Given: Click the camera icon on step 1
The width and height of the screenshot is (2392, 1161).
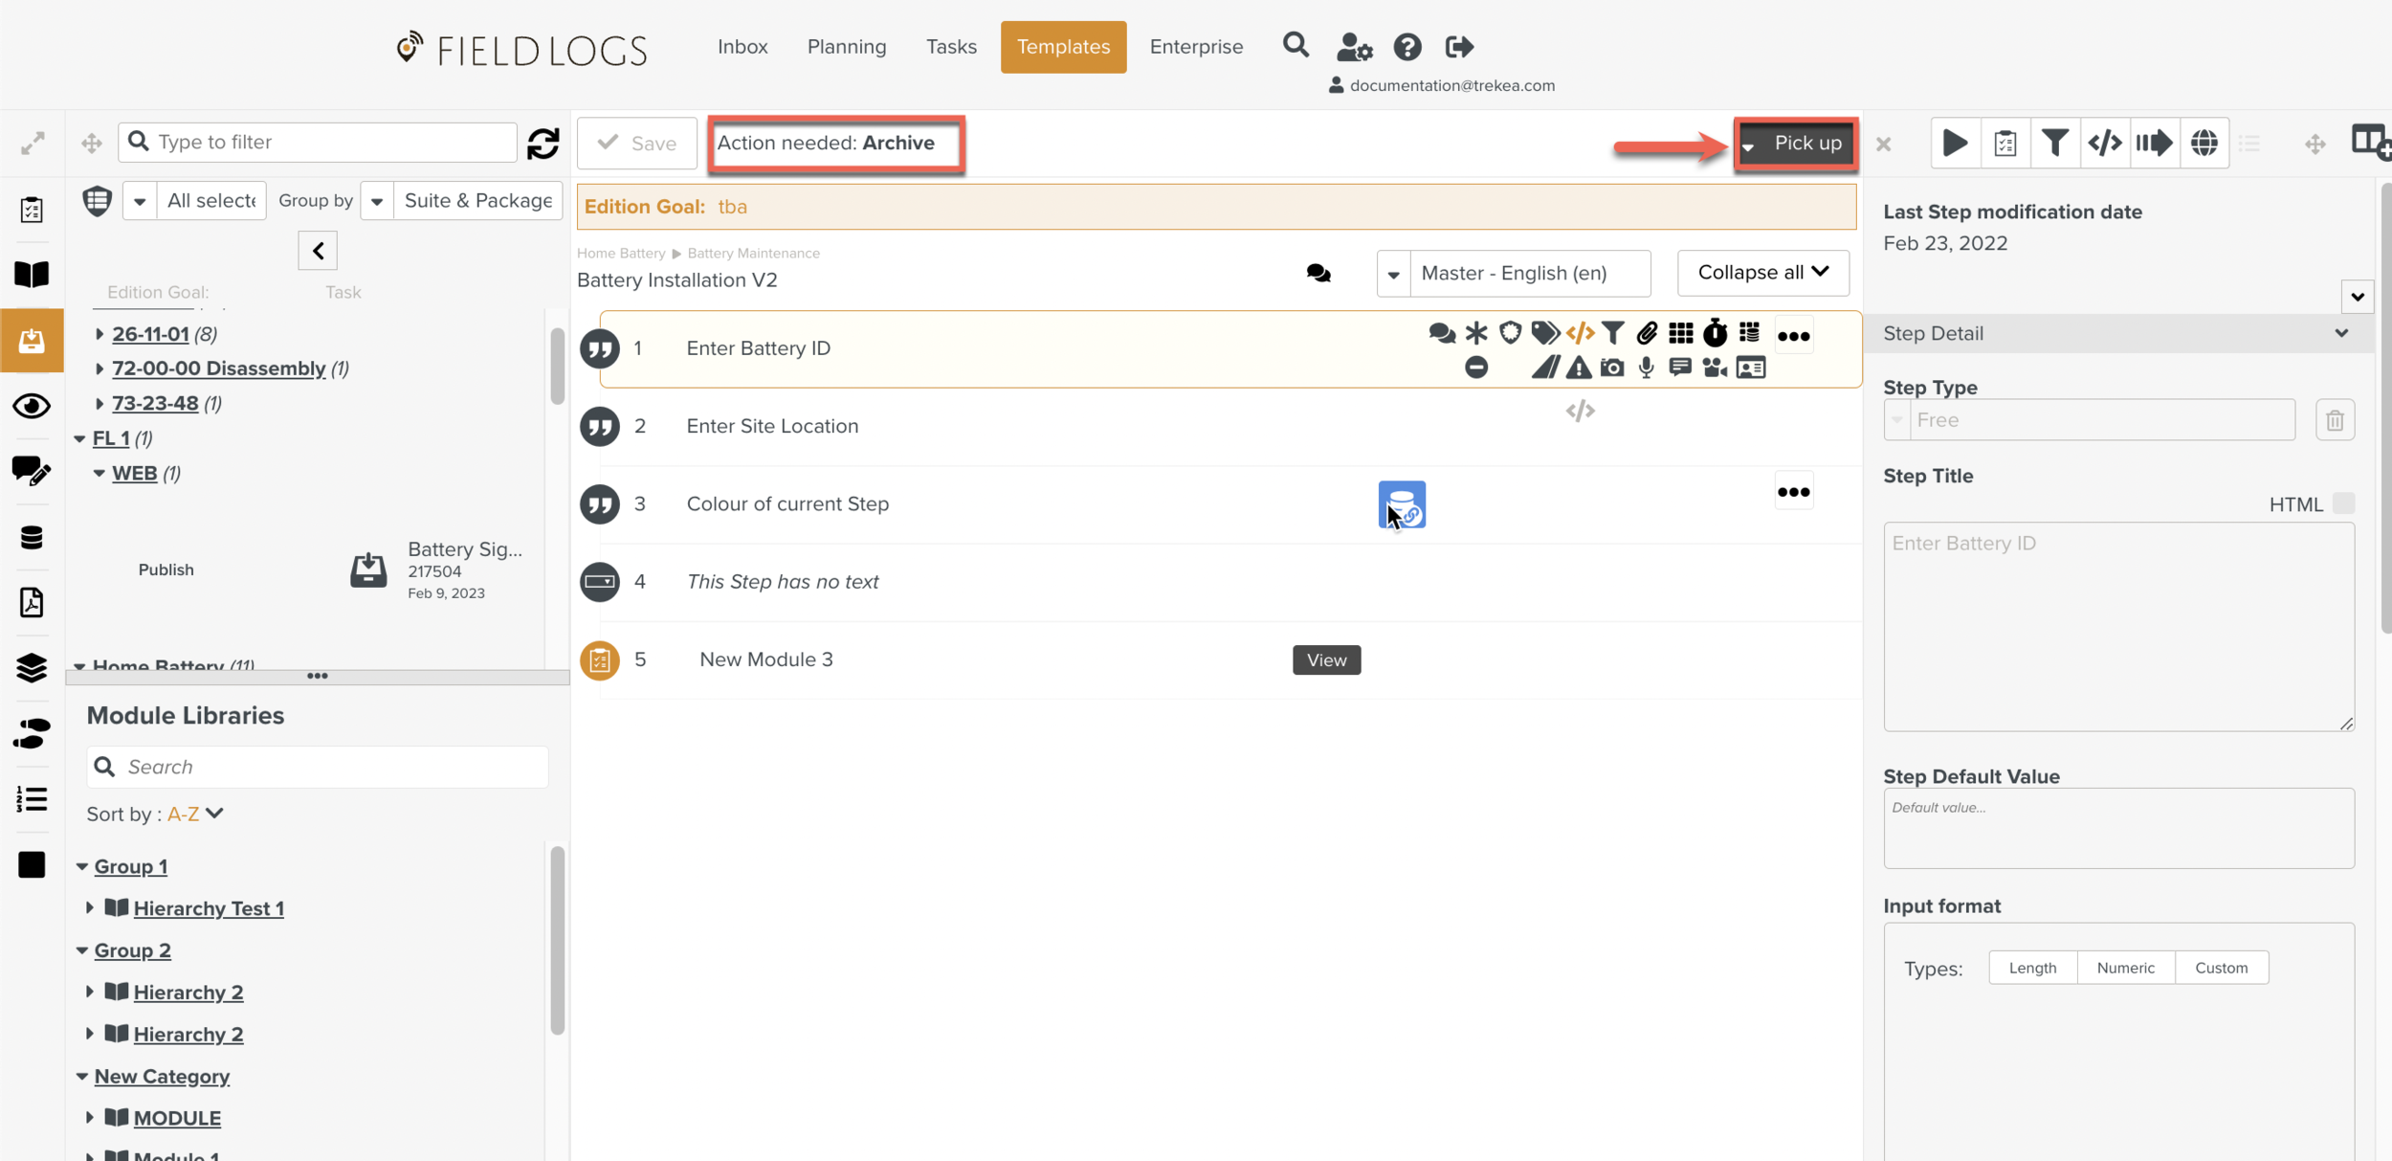Looking at the screenshot, I should (1612, 368).
